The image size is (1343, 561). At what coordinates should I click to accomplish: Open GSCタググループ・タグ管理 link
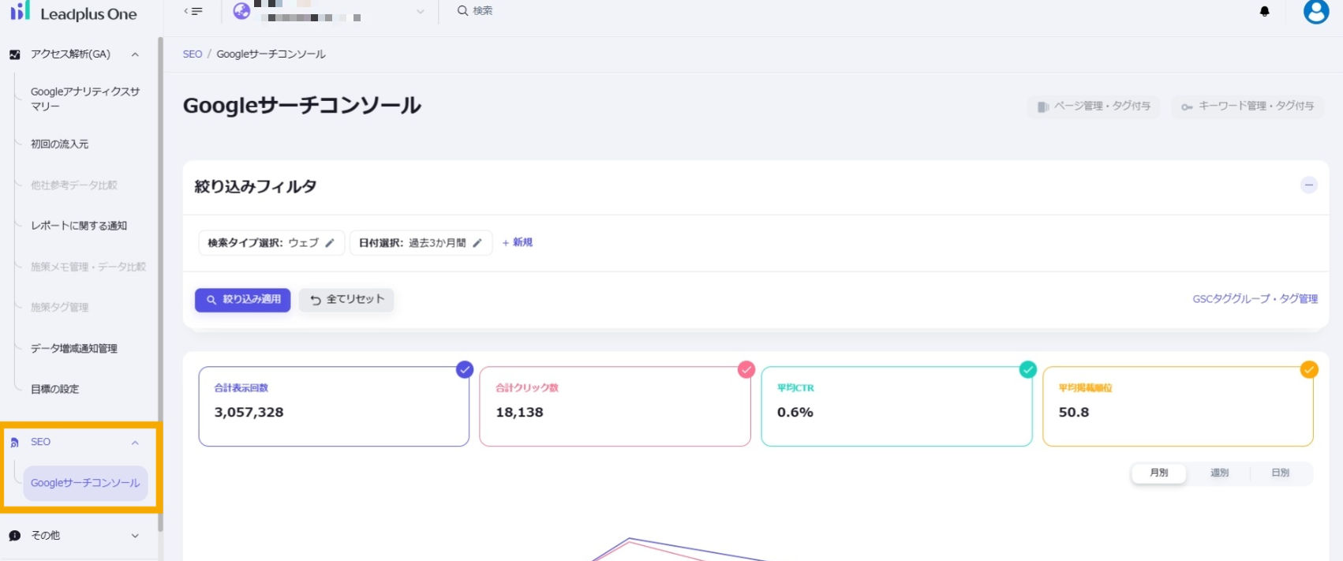(1255, 299)
